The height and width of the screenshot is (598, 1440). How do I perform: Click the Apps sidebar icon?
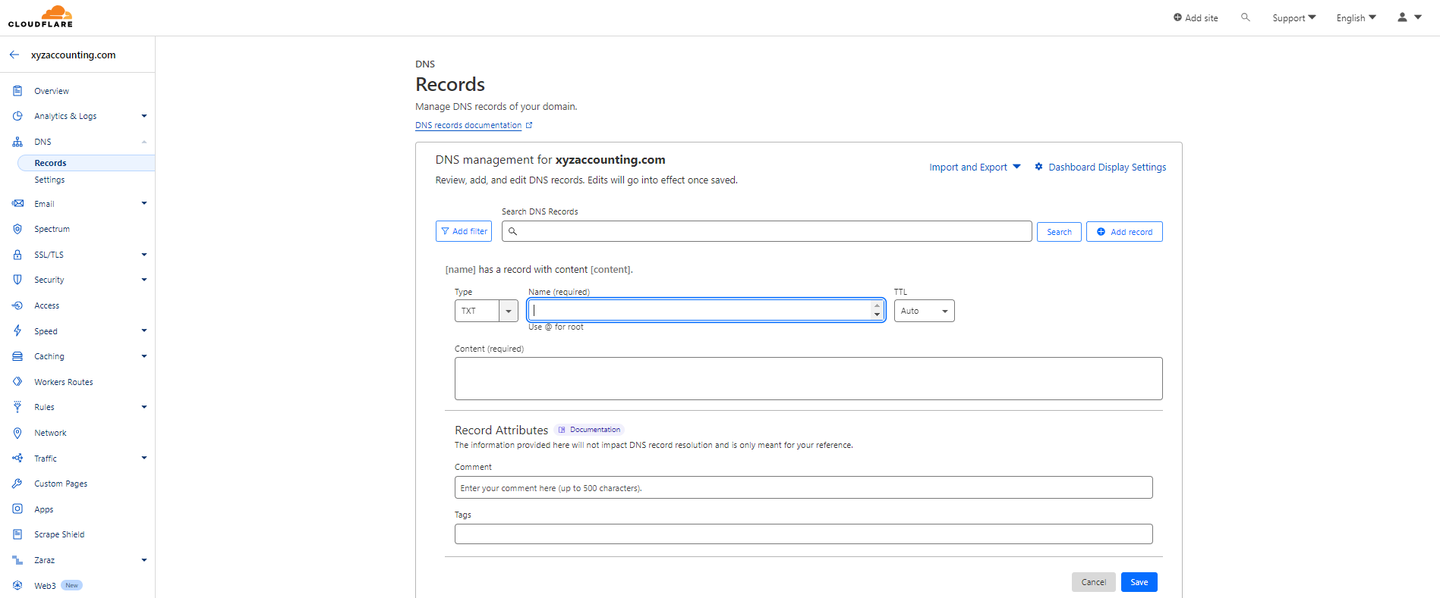pyautogui.click(x=17, y=509)
